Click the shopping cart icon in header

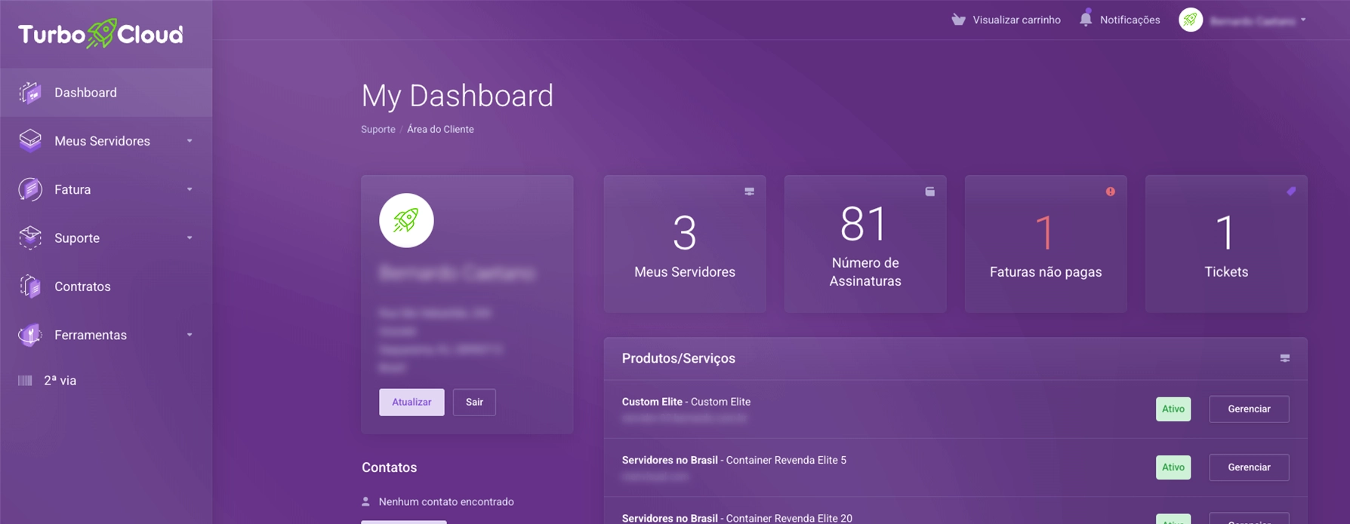(958, 20)
